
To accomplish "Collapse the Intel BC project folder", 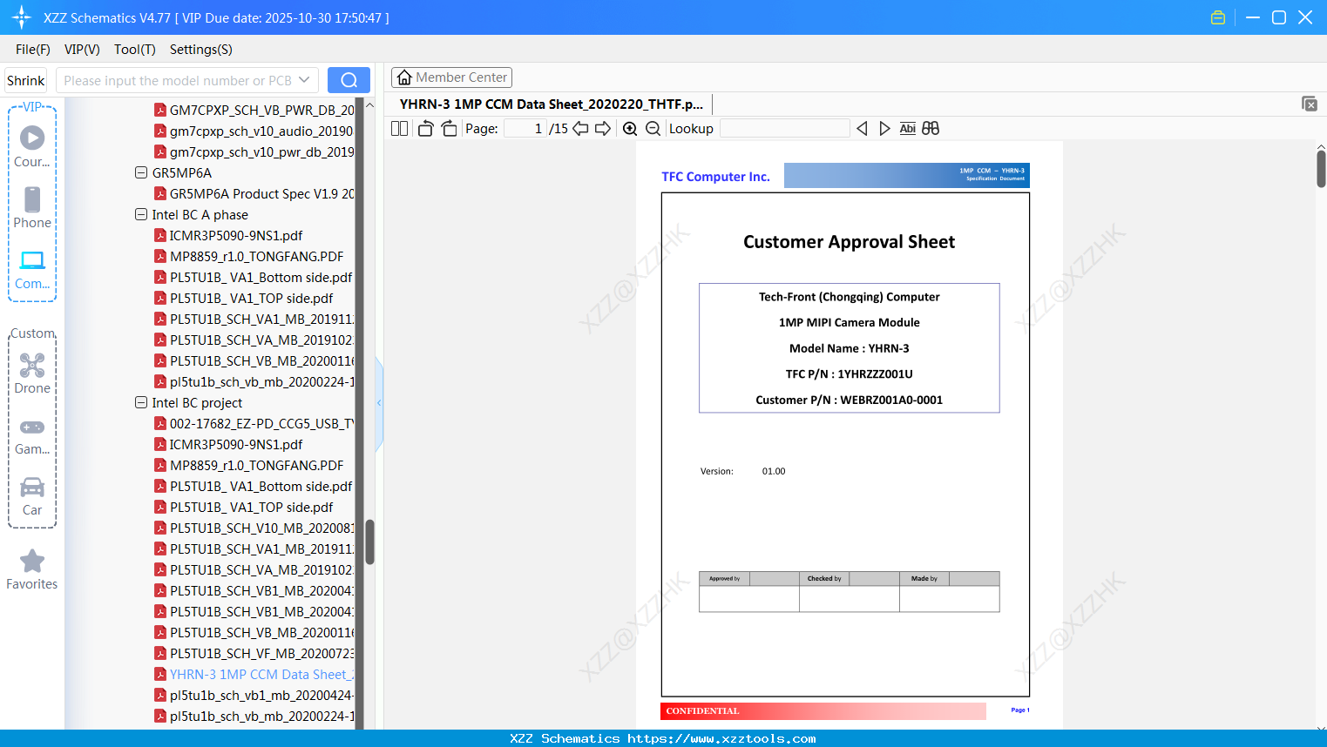I will 141,402.
